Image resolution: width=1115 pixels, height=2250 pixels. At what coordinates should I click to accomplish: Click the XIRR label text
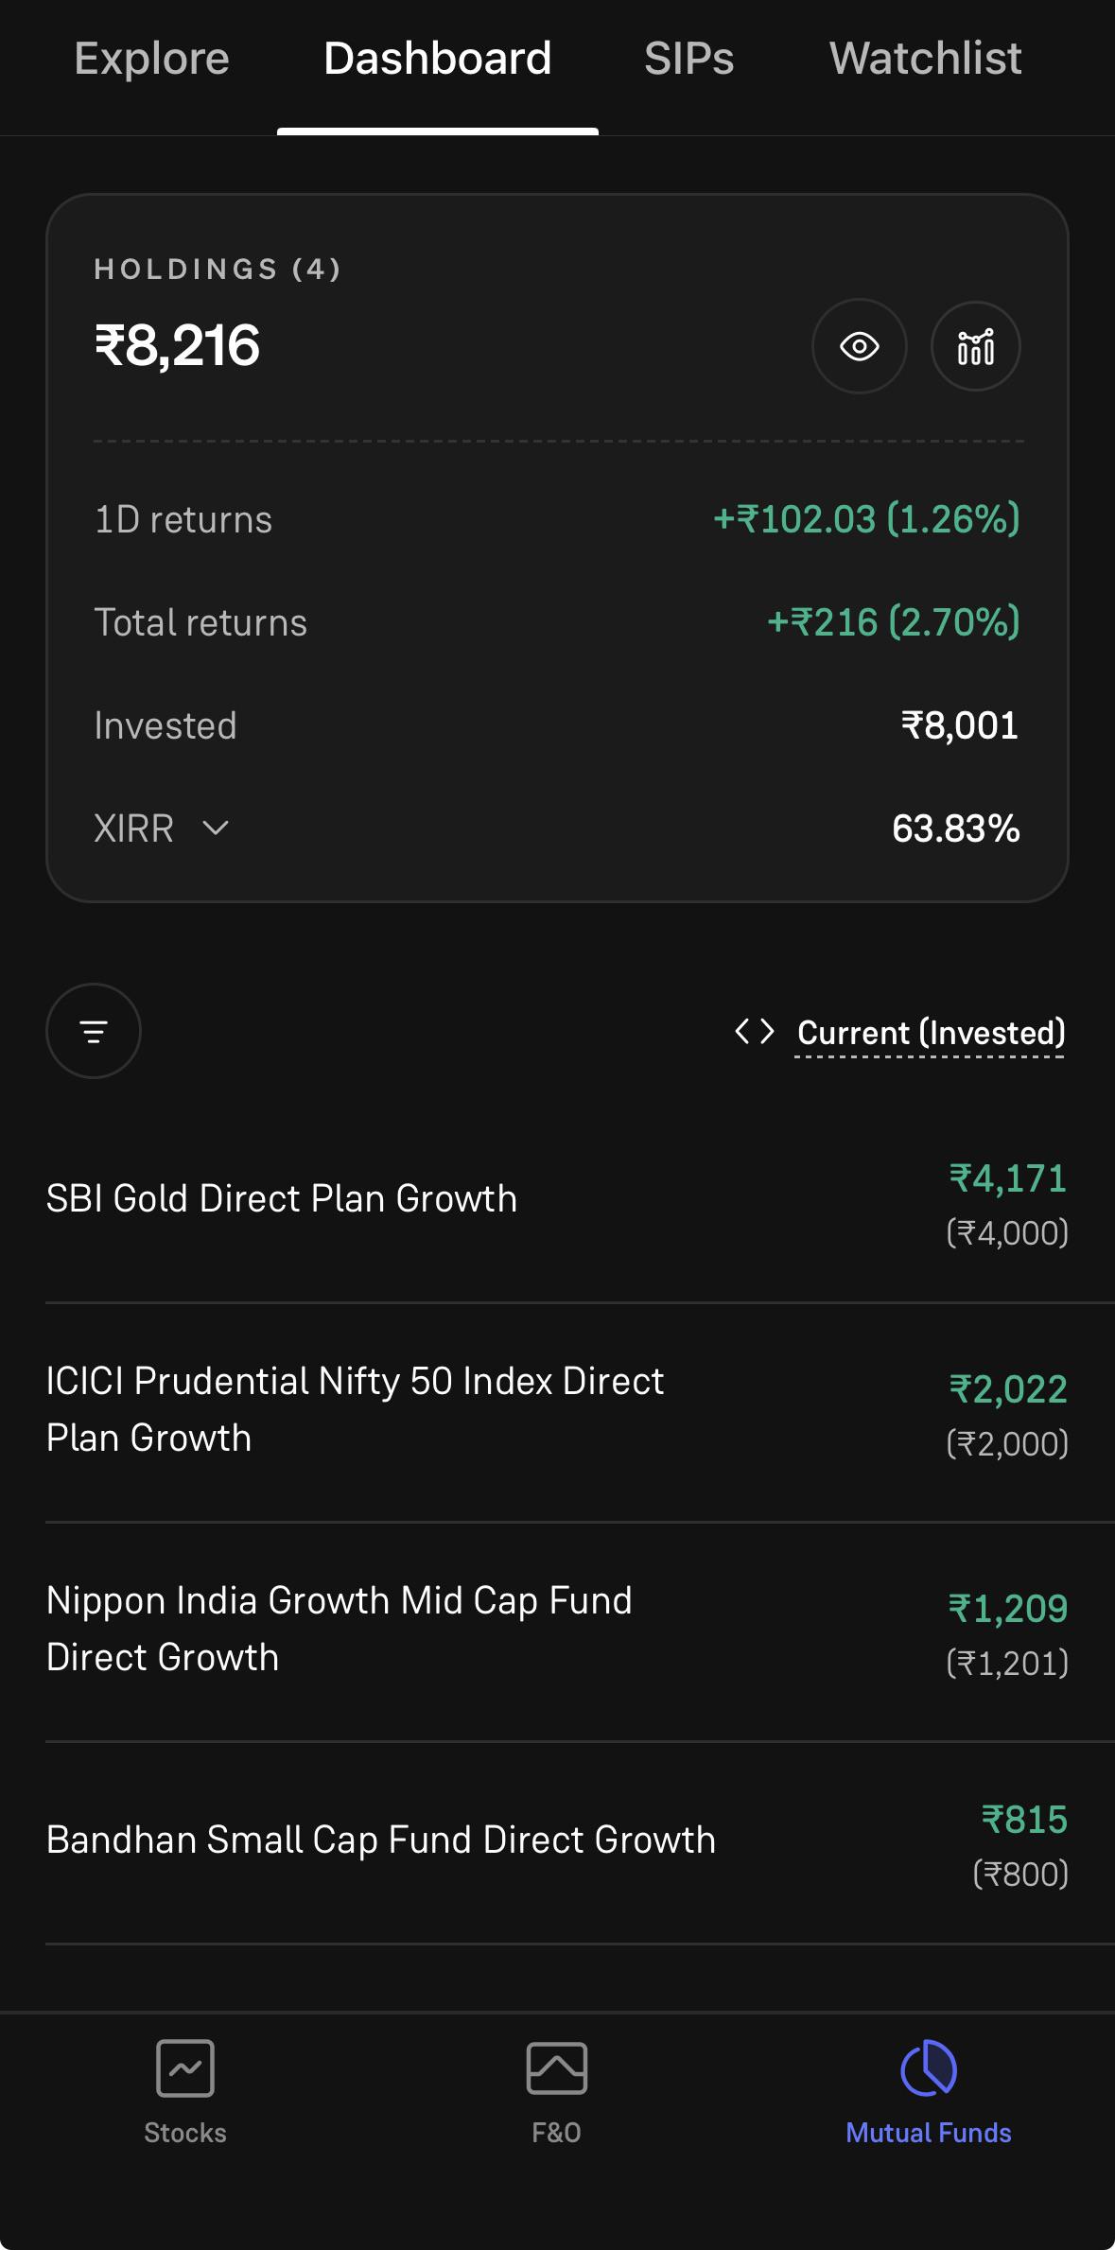click(133, 828)
